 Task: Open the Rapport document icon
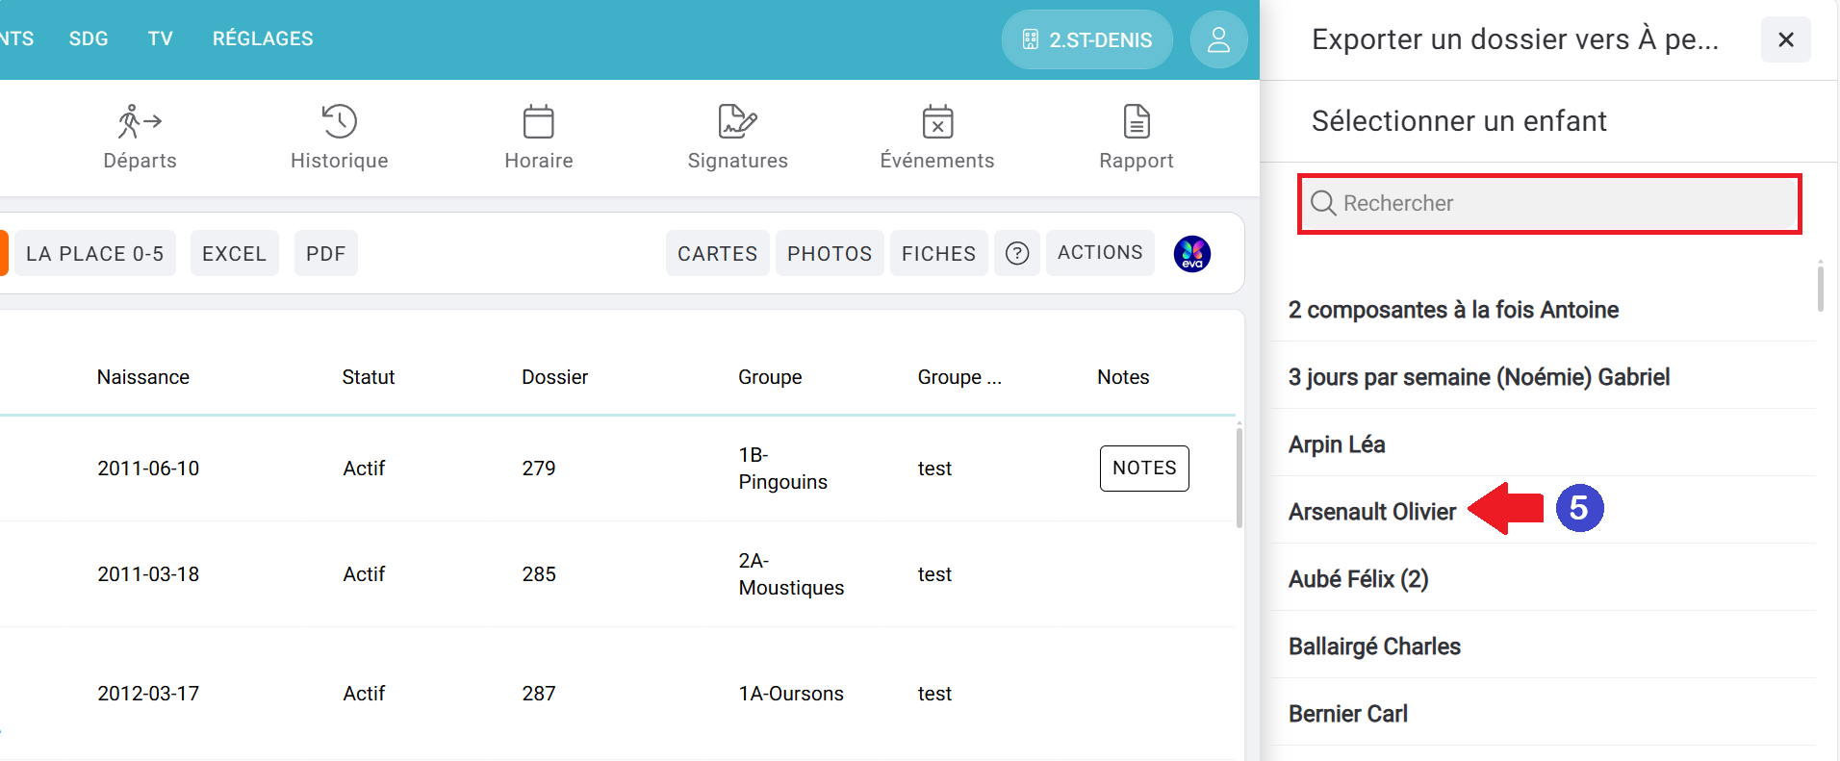1136,122
